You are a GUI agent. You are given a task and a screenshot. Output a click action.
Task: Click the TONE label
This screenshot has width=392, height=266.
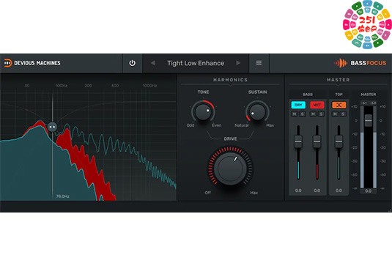[x=203, y=92]
